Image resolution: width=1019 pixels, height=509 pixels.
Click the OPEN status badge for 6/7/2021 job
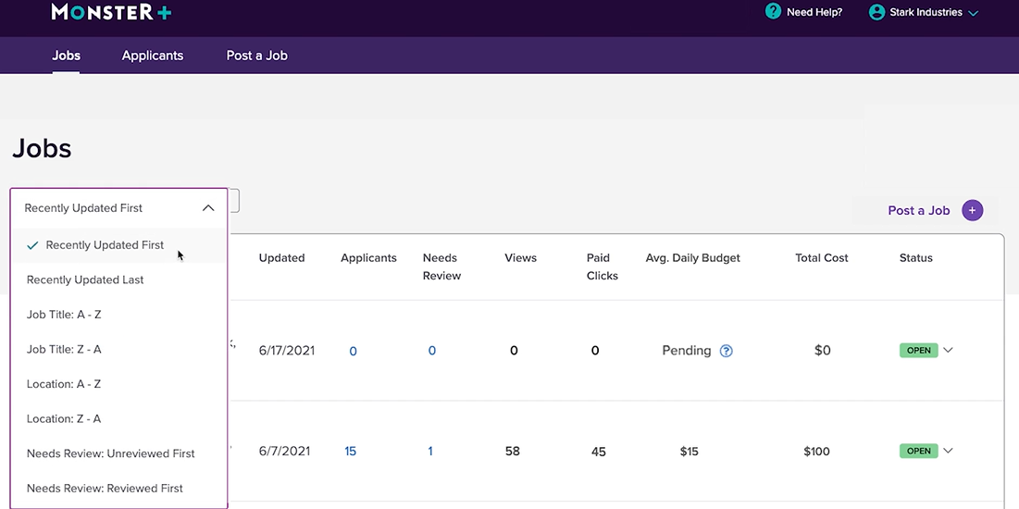point(918,452)
